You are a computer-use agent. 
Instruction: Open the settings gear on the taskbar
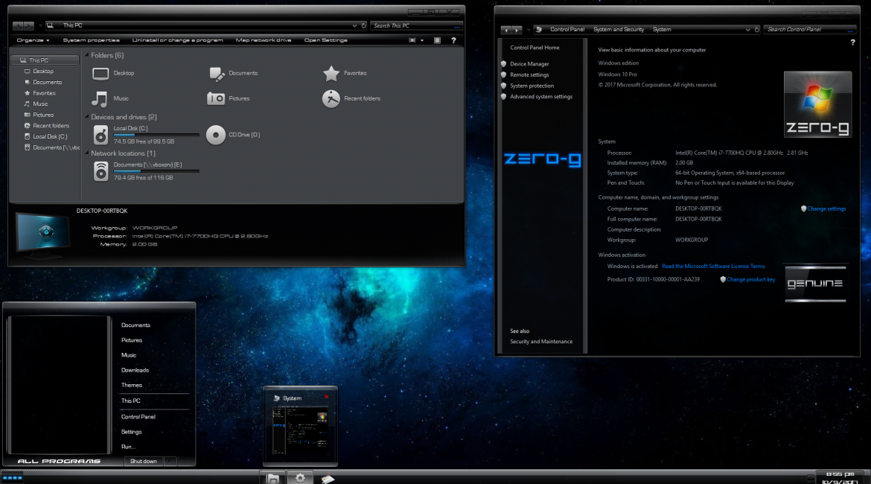[300, 478]
